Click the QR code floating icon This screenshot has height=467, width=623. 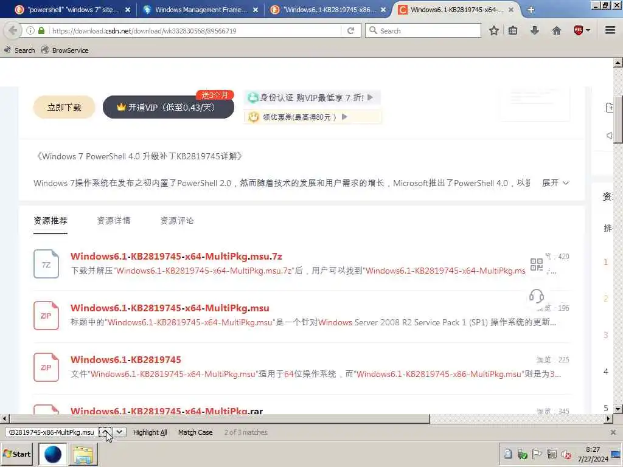(x=537, y=265)
